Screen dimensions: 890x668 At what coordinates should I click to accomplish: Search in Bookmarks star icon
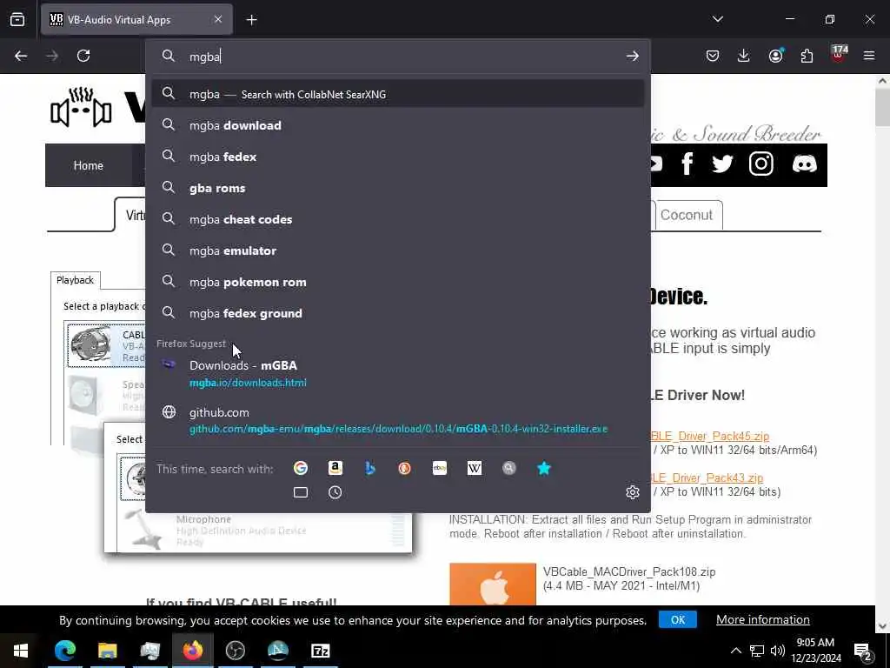(544, 468)
